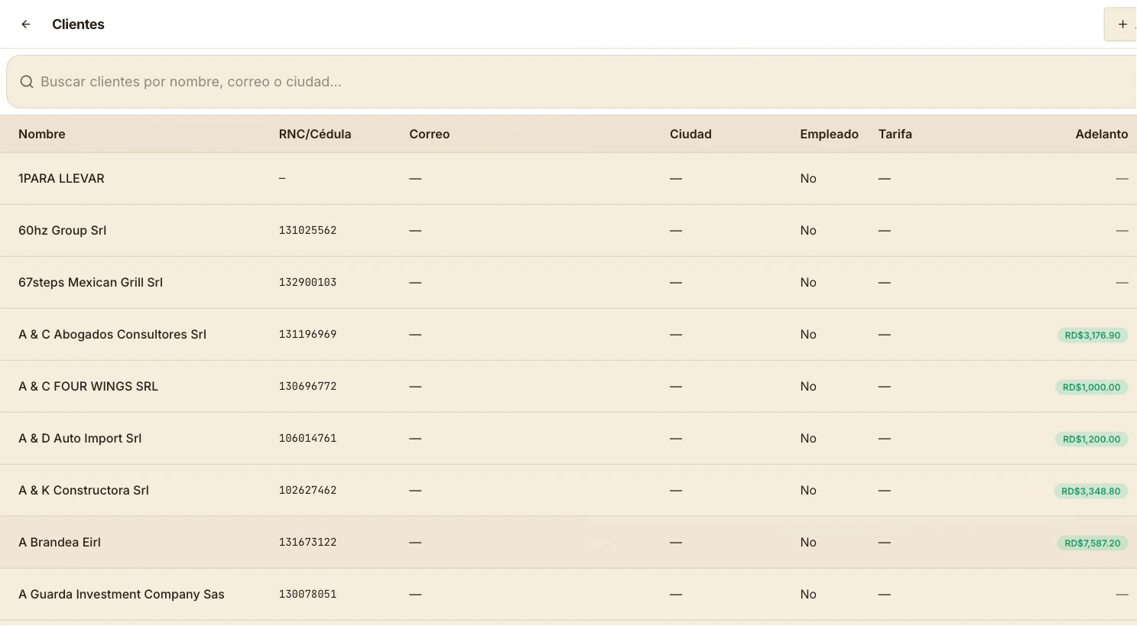Image resolution: width=1137 pixels, height=626 pixels.
Task: Open client A & C Abogados Consultores Srl
Action: (112, 334)
